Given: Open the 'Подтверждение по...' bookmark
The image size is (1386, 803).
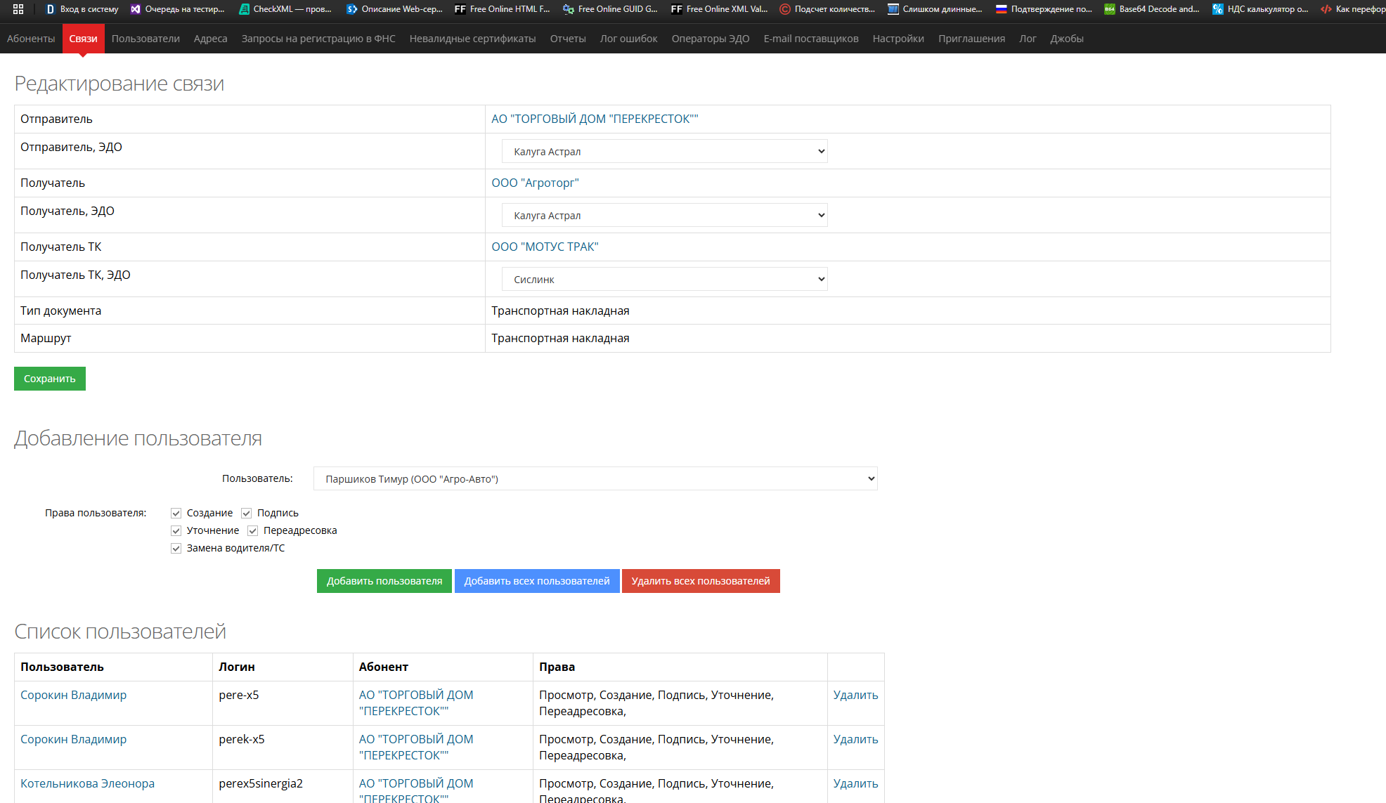Looking at the screenshot, I should (1044, 9).
